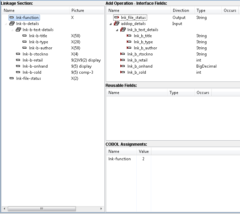Click the lnk_file_status output arrow icon
This screenshot has width=240, height=214.
117,18
